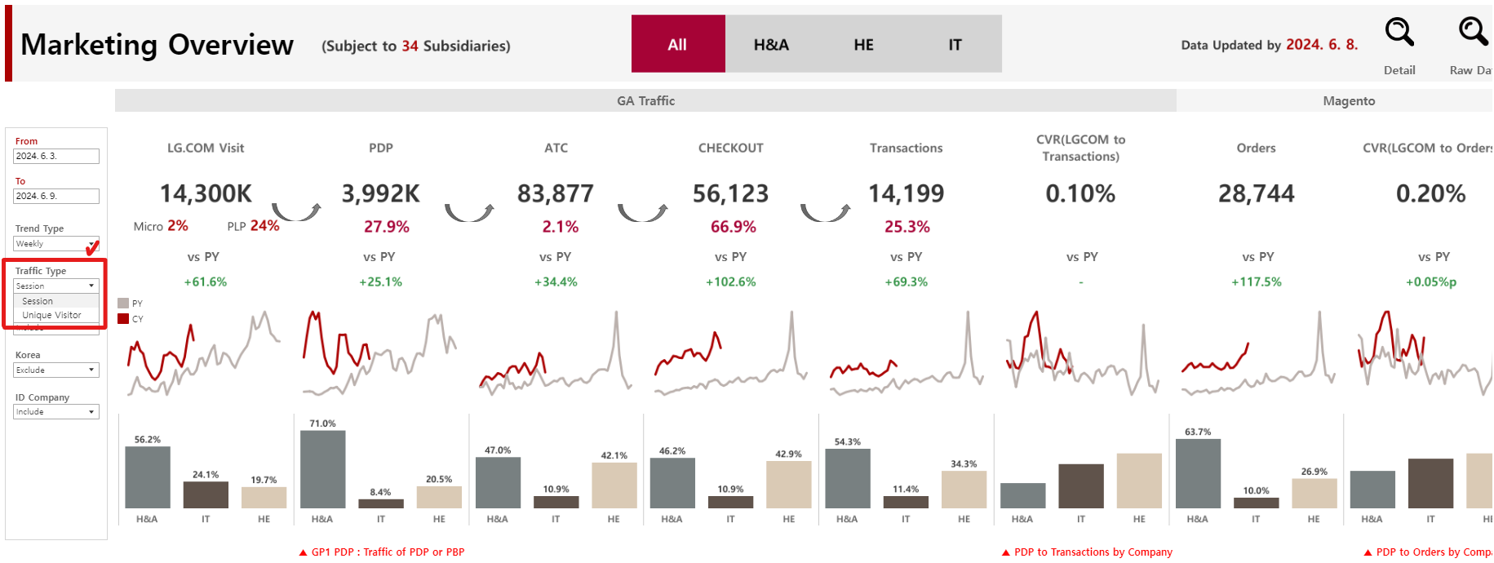Click the curved arrow between CHECKOUT and Transactions
The width and height of the screenshot is (1494, 563).
click(825, 212)
